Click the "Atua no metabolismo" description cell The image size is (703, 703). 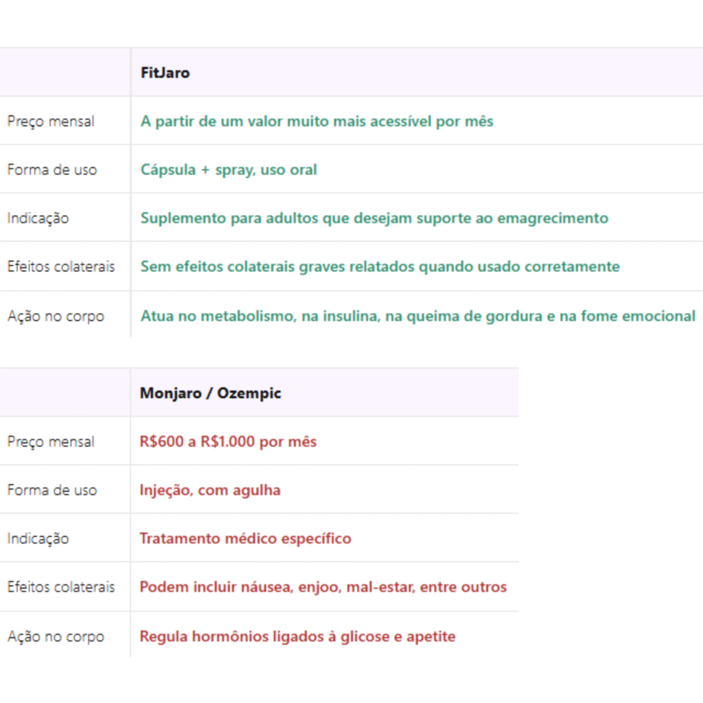[x=417, y=316]
